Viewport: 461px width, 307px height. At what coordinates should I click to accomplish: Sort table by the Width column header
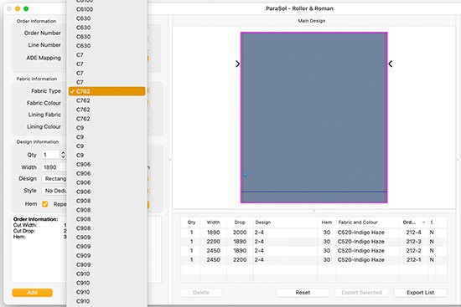[213, 223]
